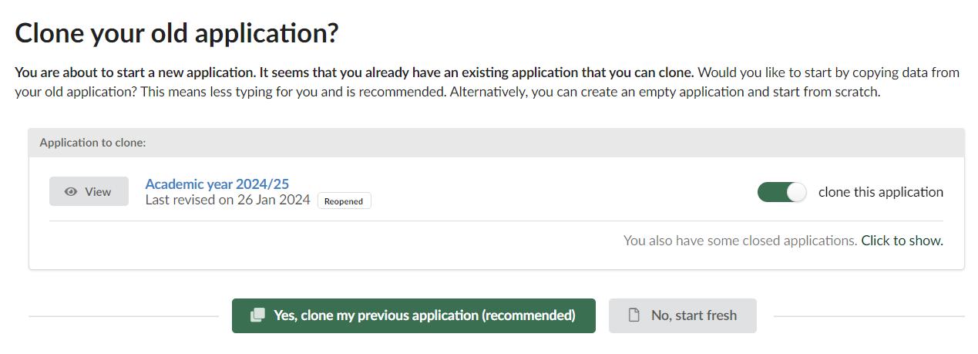Click the 'Clone your old application?' heading
Screen dimensions: 978x354
[176, 33]
